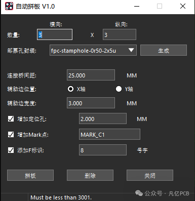This screenshot has height=201, width=195.
Task: Click the 辅助边位置 label
Action: tap(22, 89)
